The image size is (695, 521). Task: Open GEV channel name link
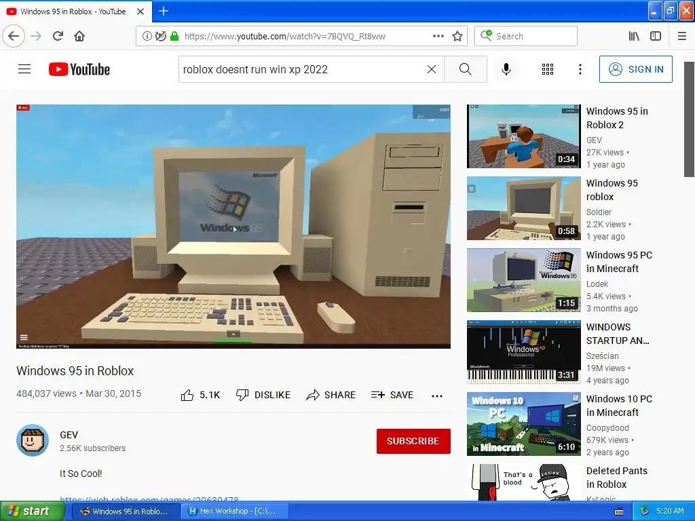pyautogui.click(x=69, y=435)
